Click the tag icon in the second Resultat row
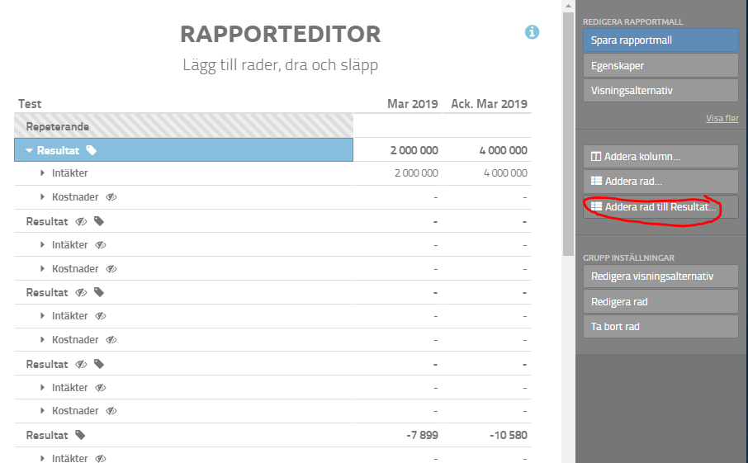 coord(99,221)
